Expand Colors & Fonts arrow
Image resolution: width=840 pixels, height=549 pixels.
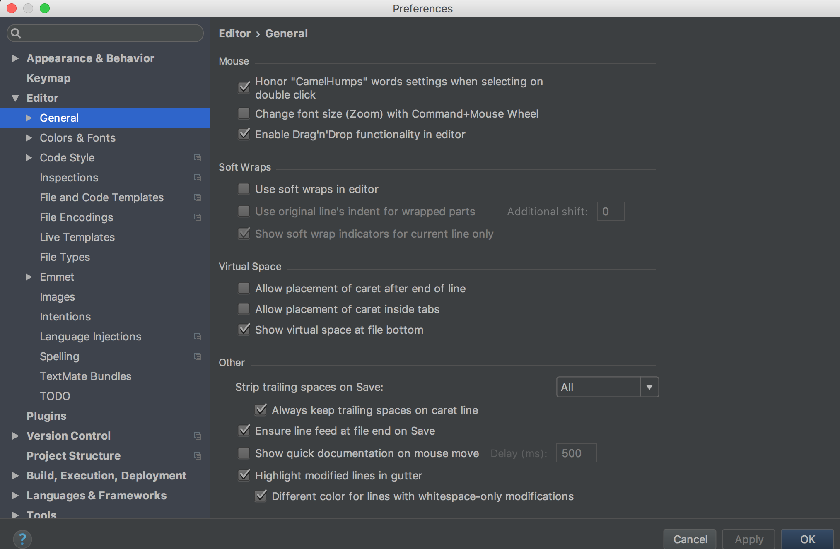pos(29,138)
